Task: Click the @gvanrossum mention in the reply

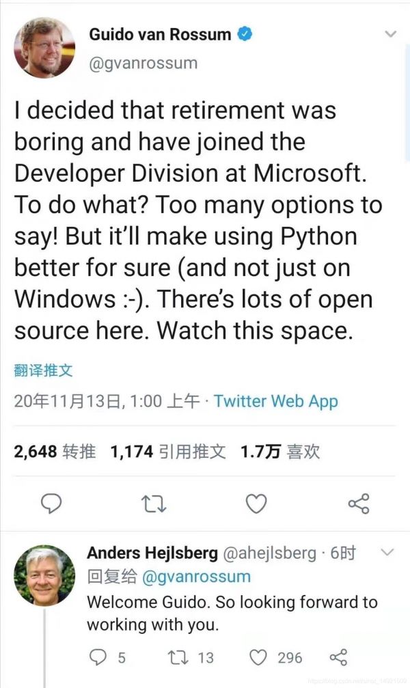Action: coord(195,576)
